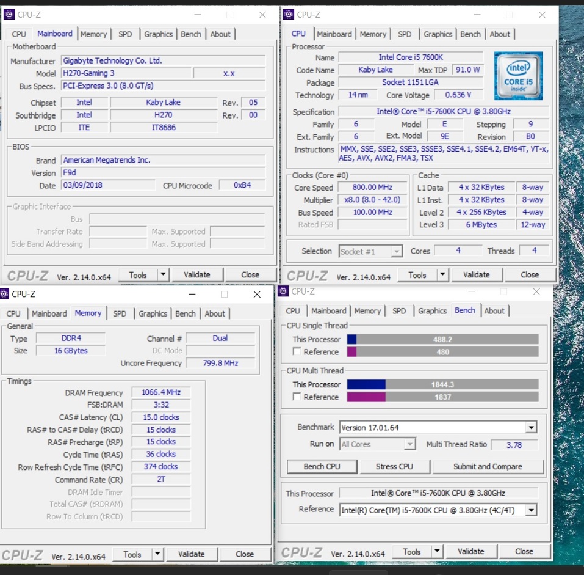Enable the Single Thread Reference checkbox
The image size is (584, 575).
coord(297,352)
